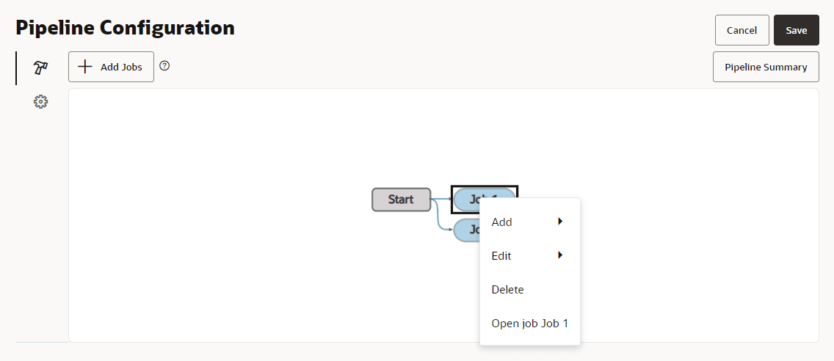Open the pipeline settings gear tab
This screenshot has width=834, height=361.
coord(40,102)
